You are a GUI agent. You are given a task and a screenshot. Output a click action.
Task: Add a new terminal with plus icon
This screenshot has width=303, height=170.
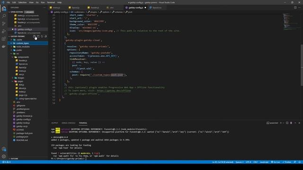(281, 123)
